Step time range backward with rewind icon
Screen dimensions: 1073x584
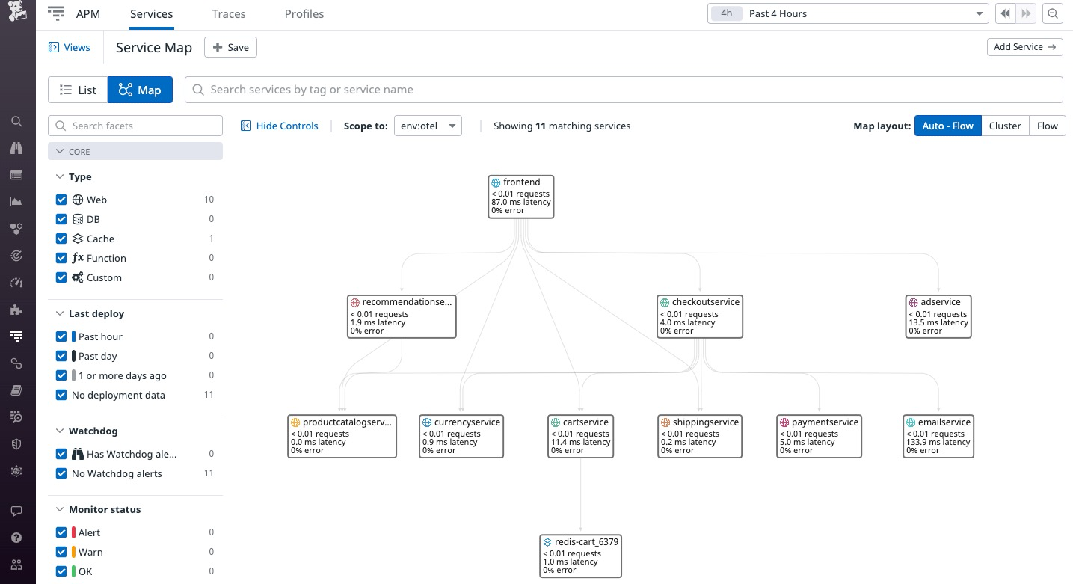click(1005, 13)
